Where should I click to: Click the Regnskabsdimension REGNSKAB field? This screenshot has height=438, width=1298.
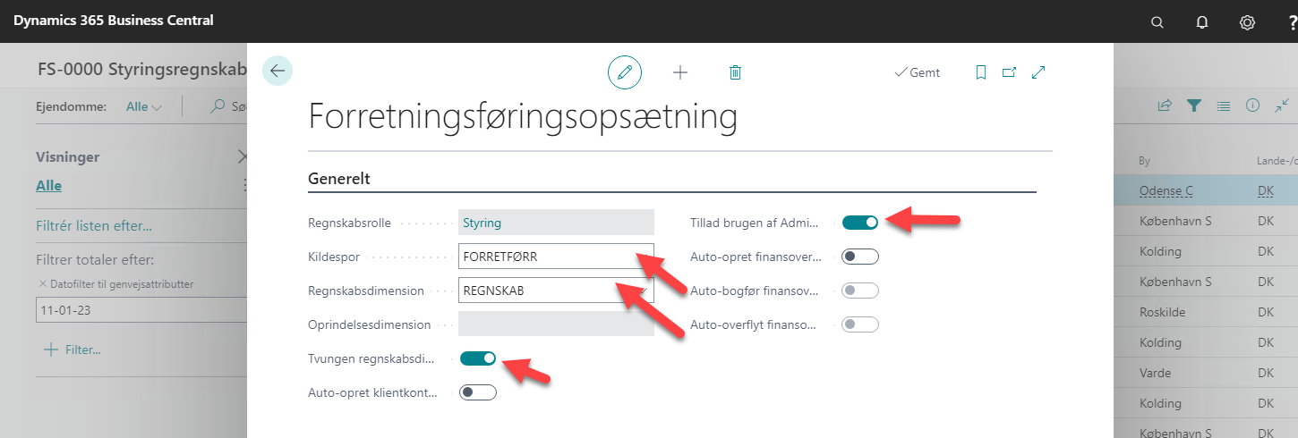pyautogui.click(x=556, y=291)
